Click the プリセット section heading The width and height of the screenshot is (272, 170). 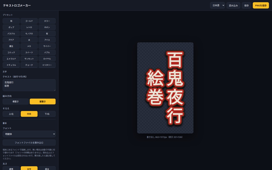pyautogui.click(x=8, y=15)
